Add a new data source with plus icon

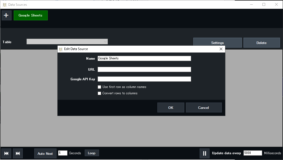7,15
